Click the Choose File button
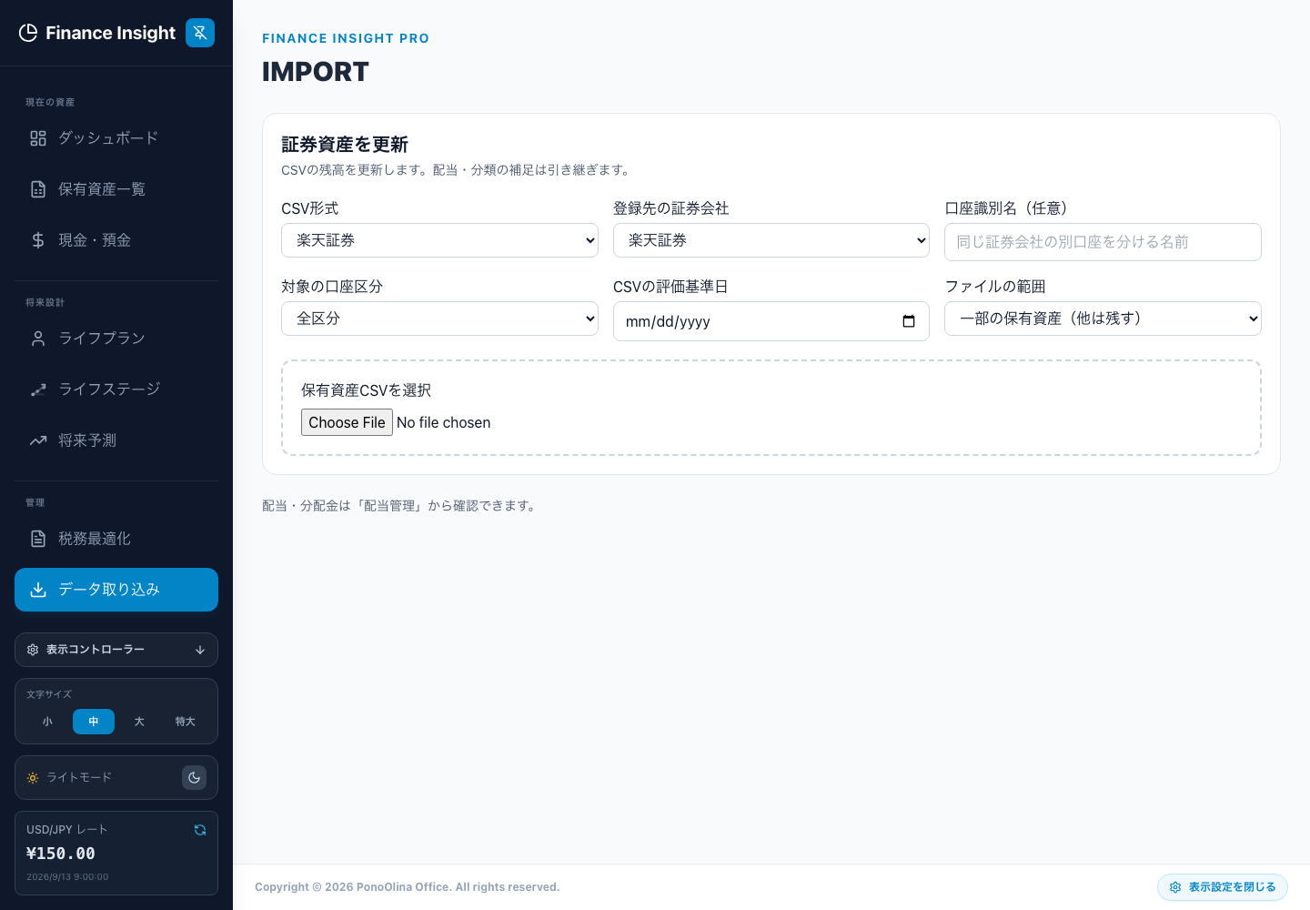This screenshot has width=1310, height=910. click(347, 422)
